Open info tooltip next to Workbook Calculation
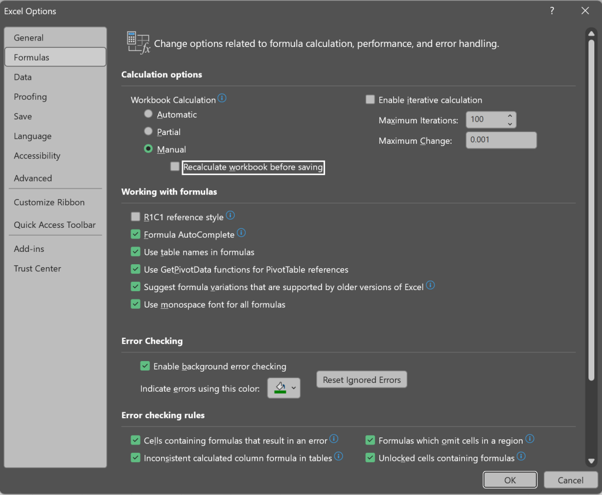 pos(222,98)
